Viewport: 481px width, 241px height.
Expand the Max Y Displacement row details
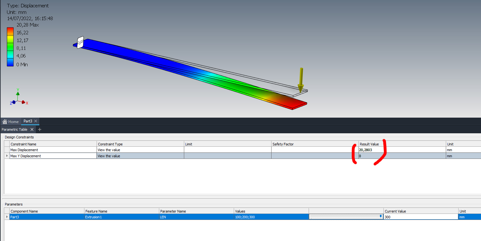[x=6, y=156]
